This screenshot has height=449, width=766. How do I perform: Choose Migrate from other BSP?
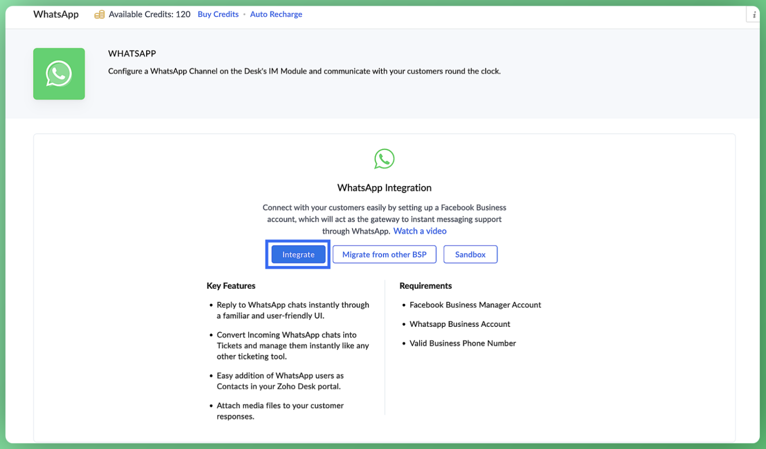384,254
